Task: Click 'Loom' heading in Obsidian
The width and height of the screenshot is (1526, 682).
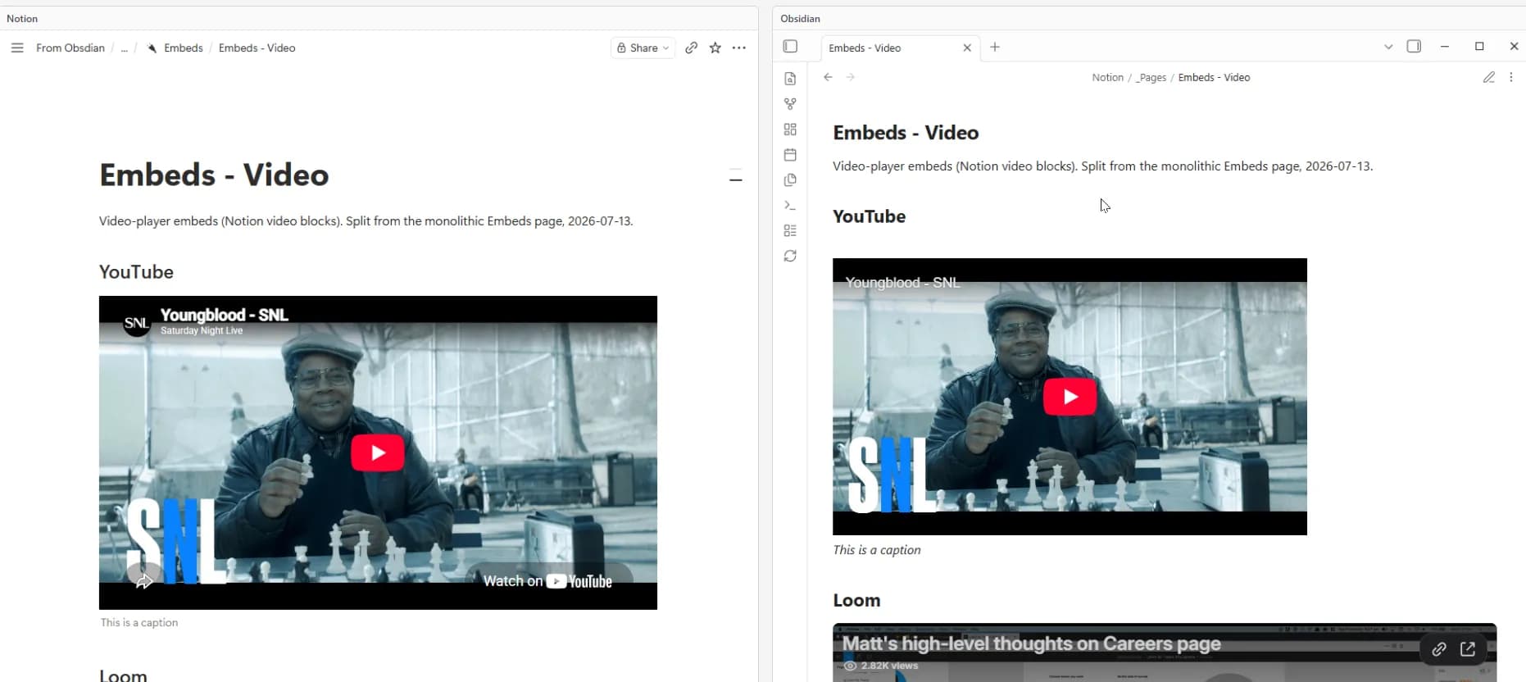Action: pyautogui.click(x=856, y=600)
